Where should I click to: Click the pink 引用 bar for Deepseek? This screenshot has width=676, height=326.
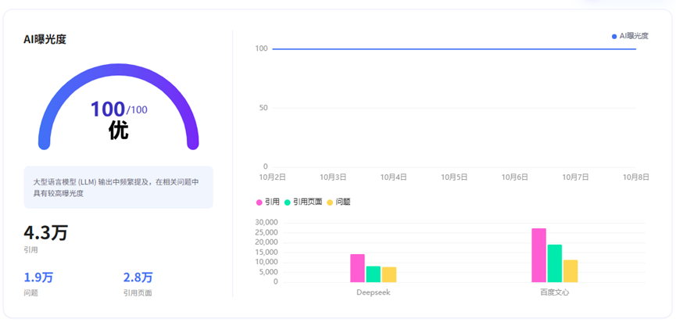point(357,268)
